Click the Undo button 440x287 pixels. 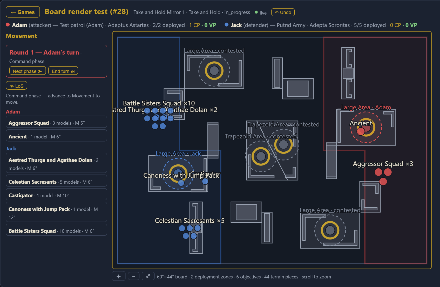click(283, 12)
